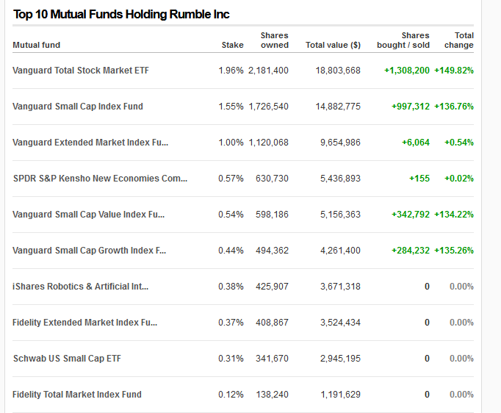Select the 0.44% stake value
The width and height of the screenshot is (501, 413).
pos(231,251)
